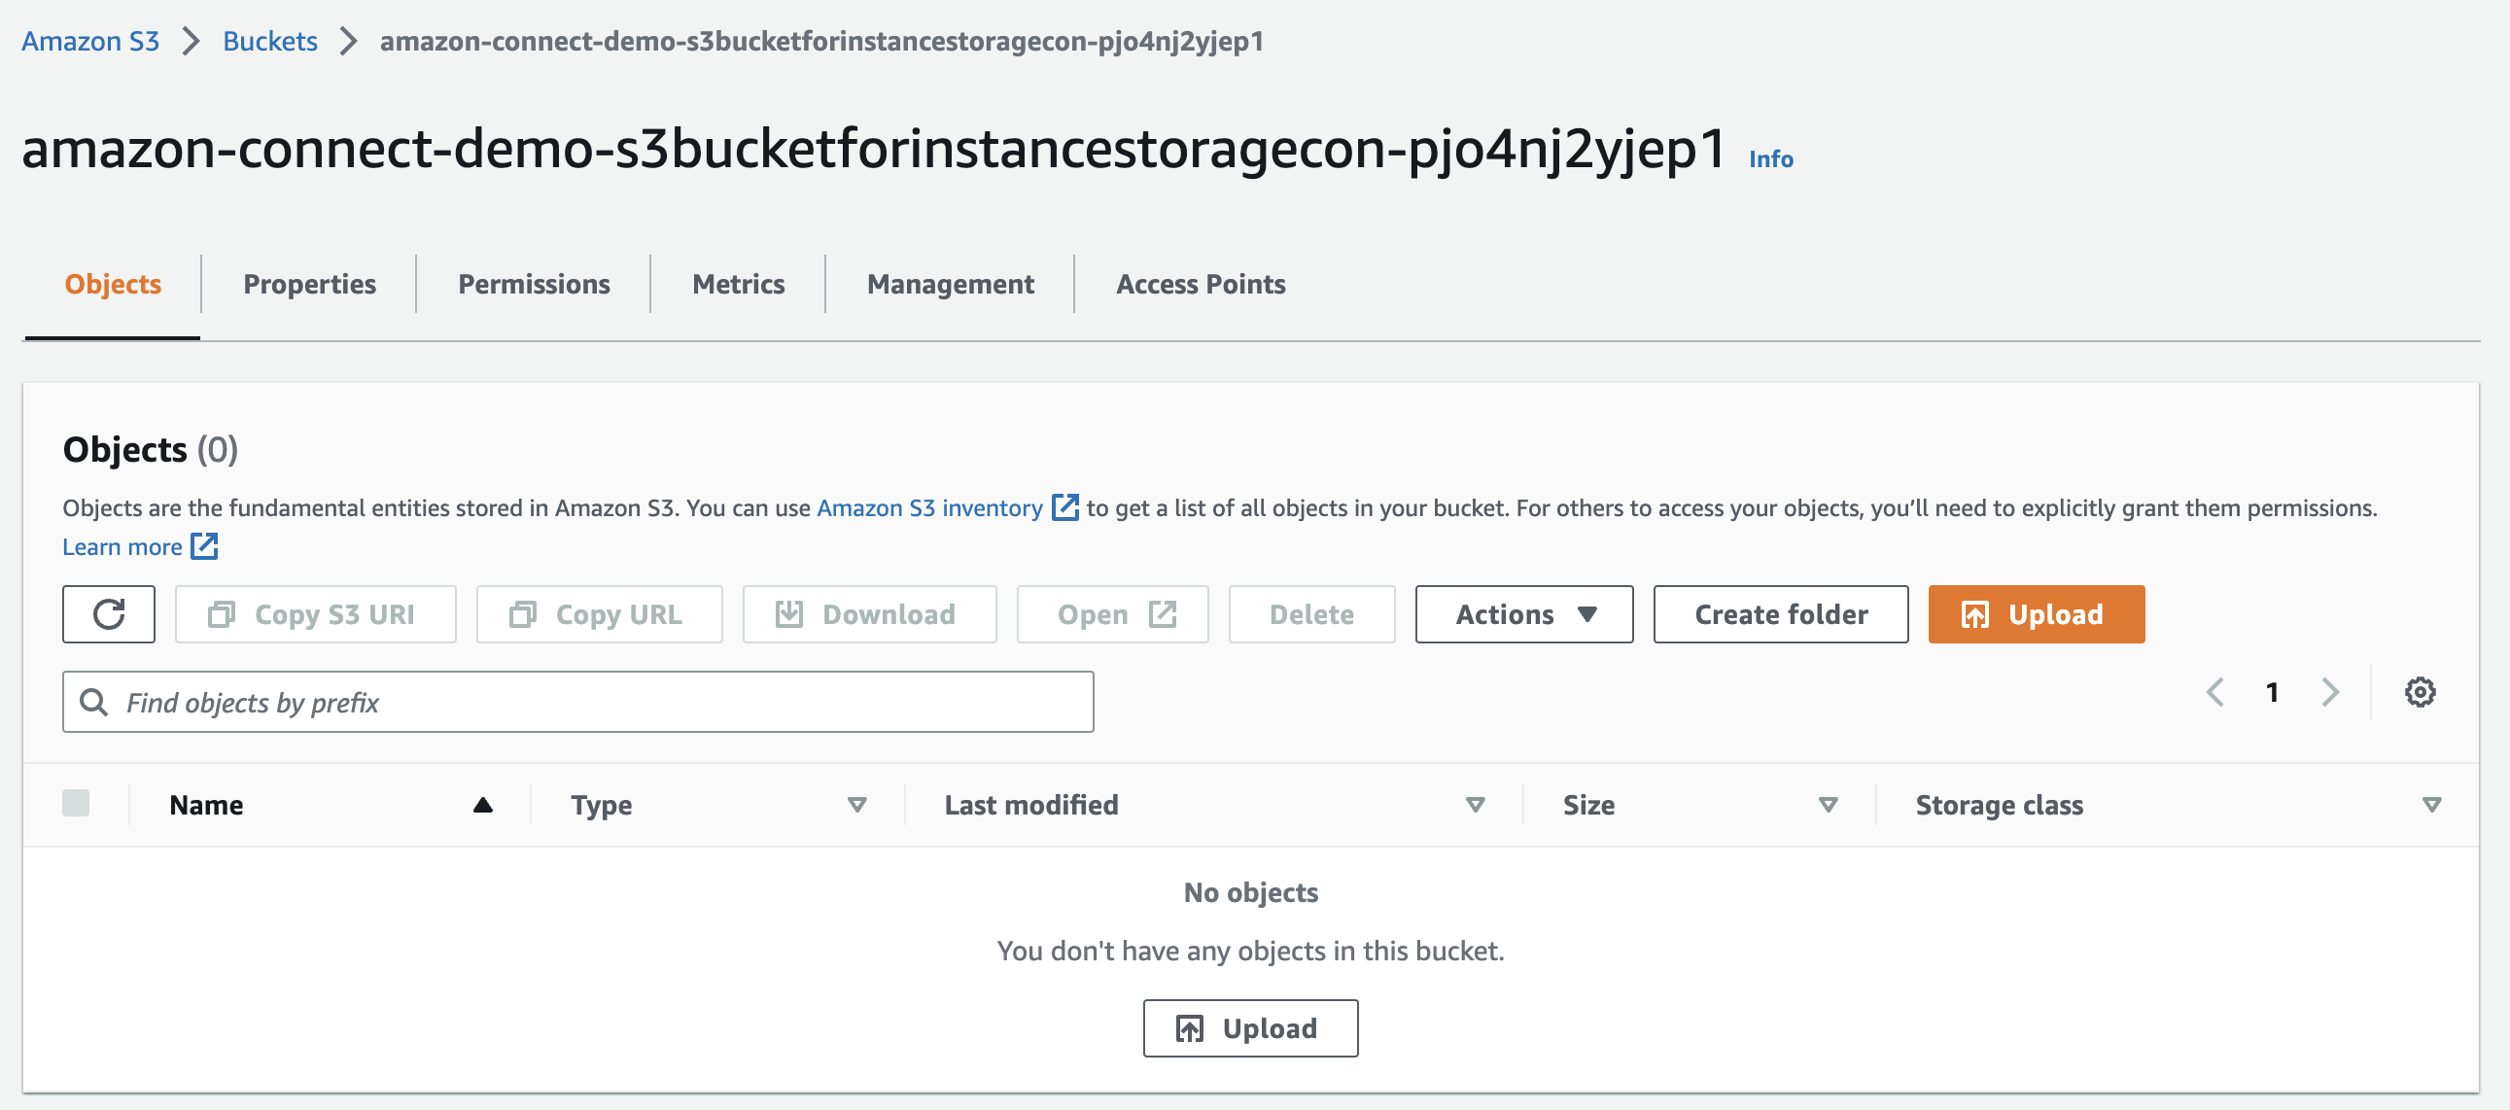Open table preferences gear icon
The height and width of the screenshot is (1110, 2510).
coord(2420,692)
